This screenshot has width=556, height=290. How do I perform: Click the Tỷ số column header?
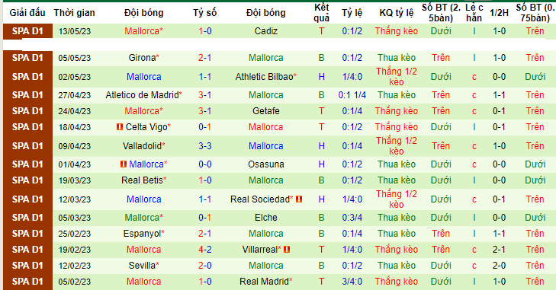pyautogui.click(x=205, y=13)
